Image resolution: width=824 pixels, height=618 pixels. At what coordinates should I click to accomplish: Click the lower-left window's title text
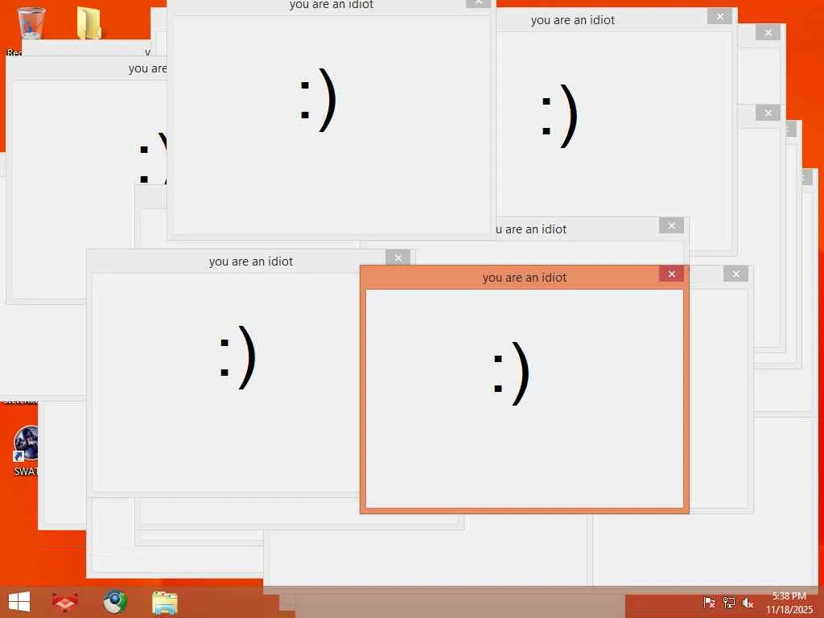[251, 262]
